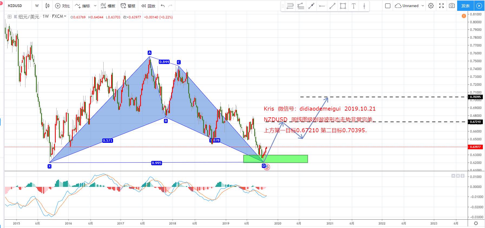Select the 纽元/美元 symbol title in legend
The height and width of the screenshot is (228, 485).
coord(29,17)
